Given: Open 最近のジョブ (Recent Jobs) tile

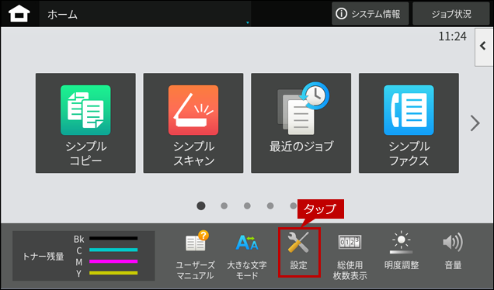Looking at the screenshot, I should 301,123.
